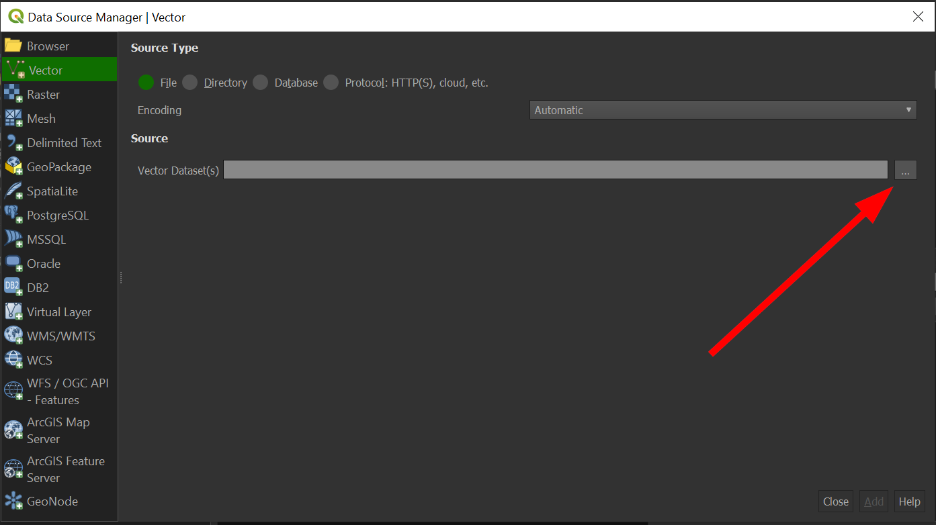Open the Browser tab label
936x525 pixels.
tap(48, 46)
